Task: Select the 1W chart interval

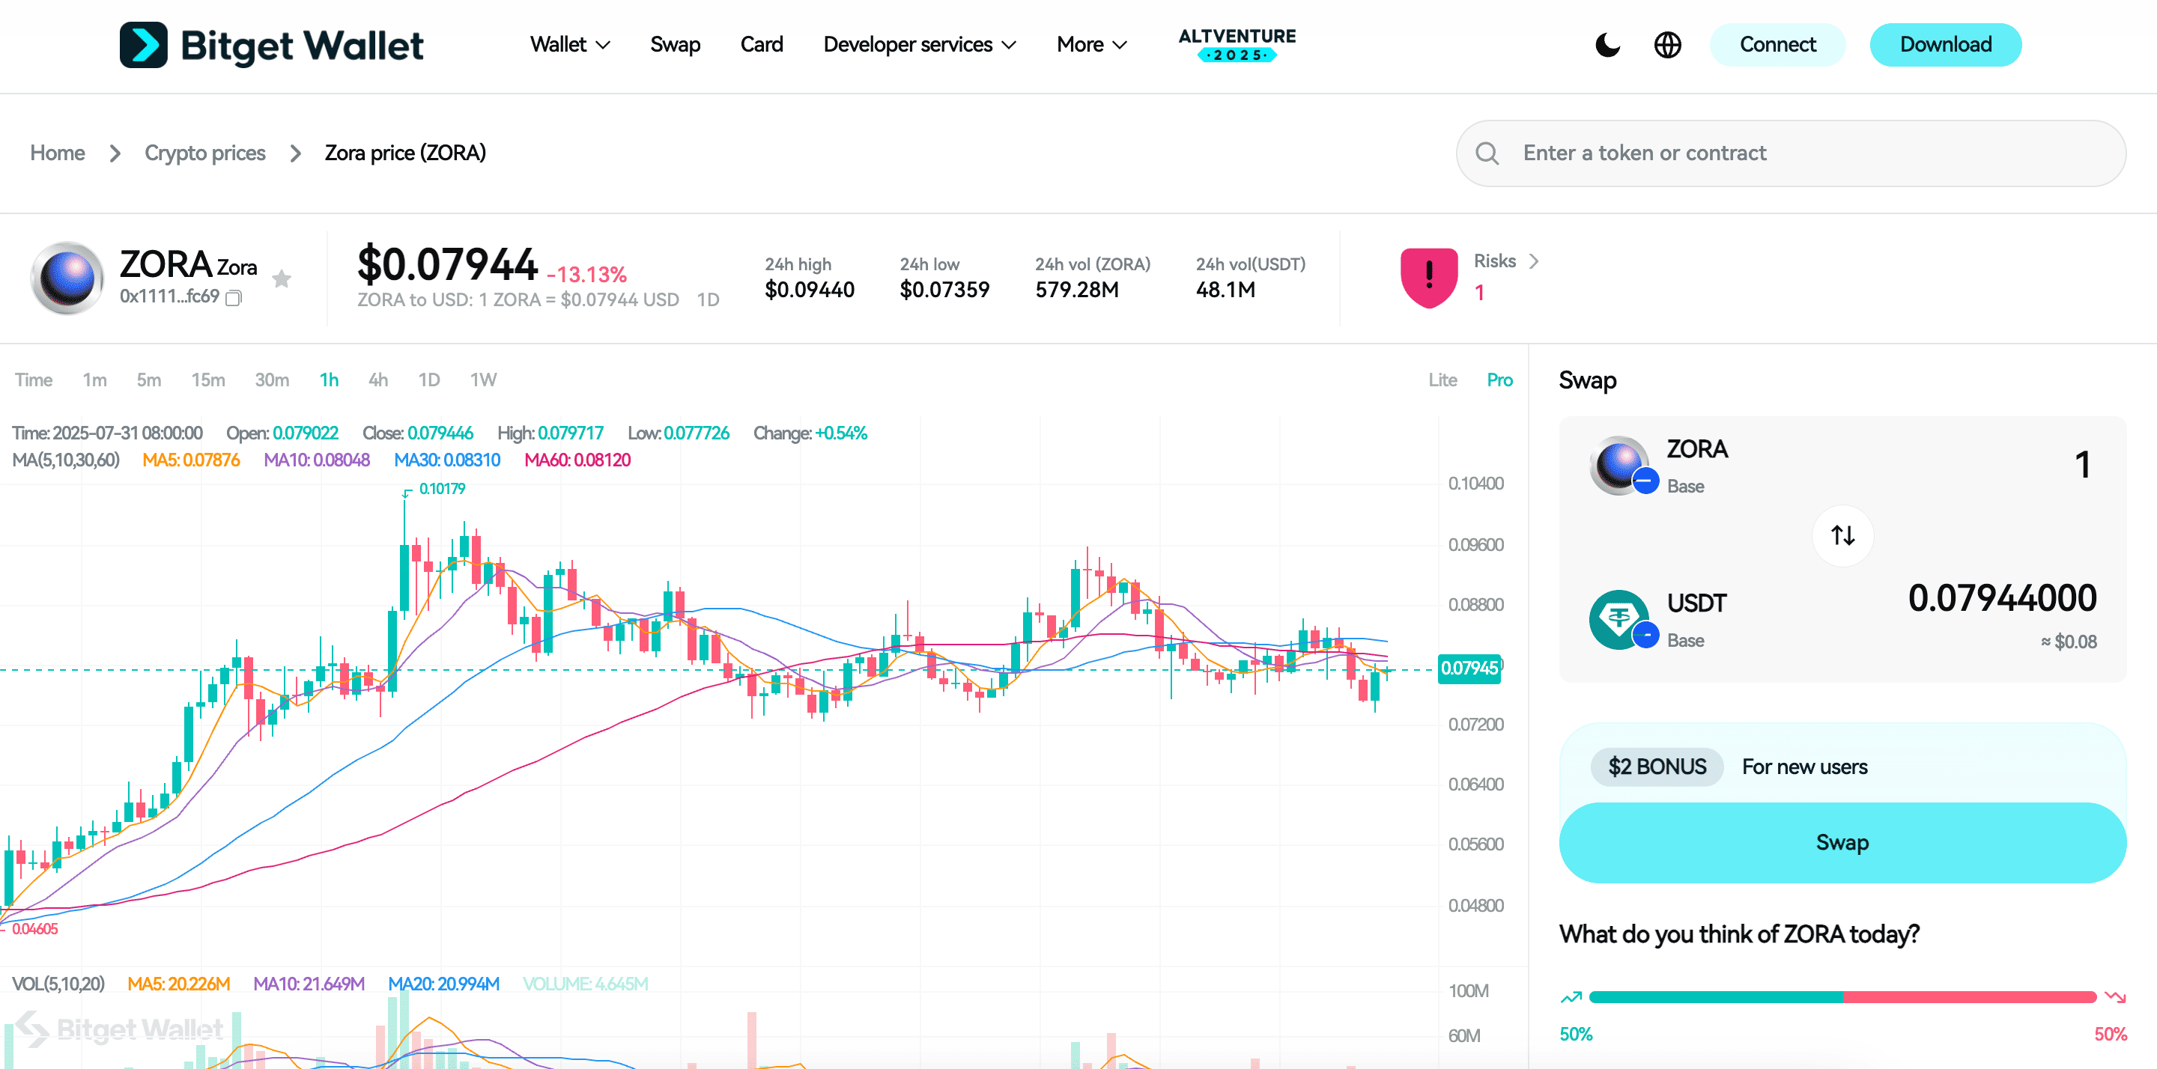Action: click(x=483, y=380)
